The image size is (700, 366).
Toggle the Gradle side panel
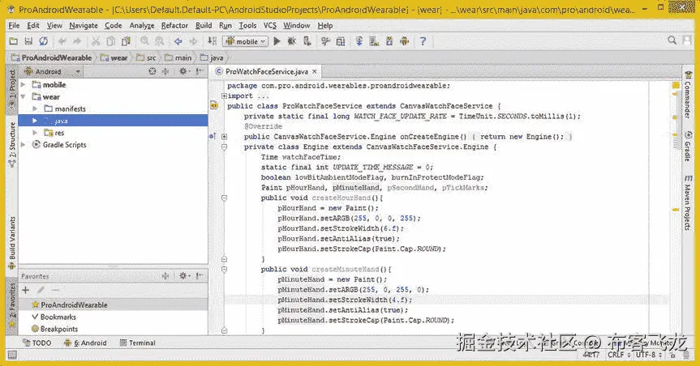[688, 147]
